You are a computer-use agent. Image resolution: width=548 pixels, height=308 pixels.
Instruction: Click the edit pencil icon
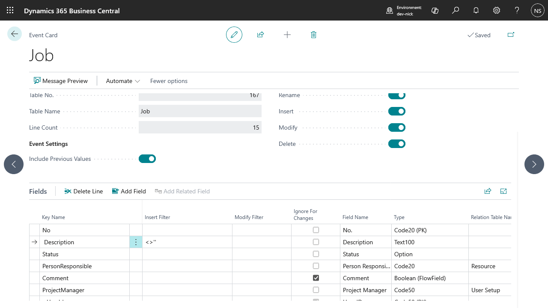pyautogui.click(x=234, y=35)
